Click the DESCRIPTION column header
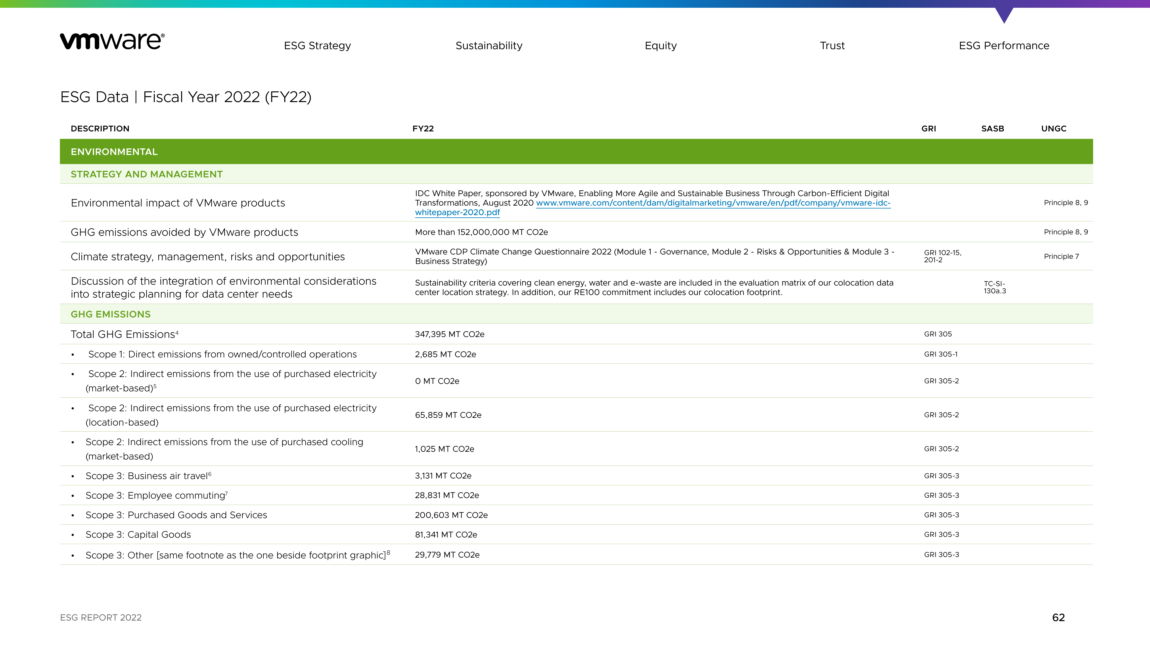 click(100, 129)
